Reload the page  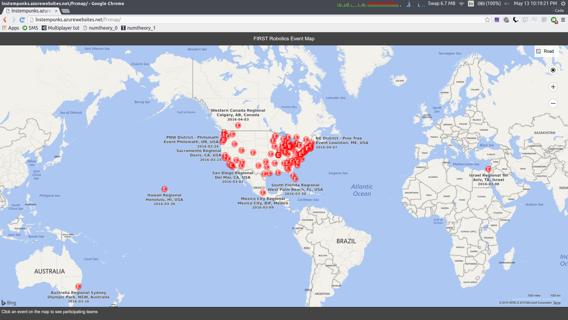22,20
